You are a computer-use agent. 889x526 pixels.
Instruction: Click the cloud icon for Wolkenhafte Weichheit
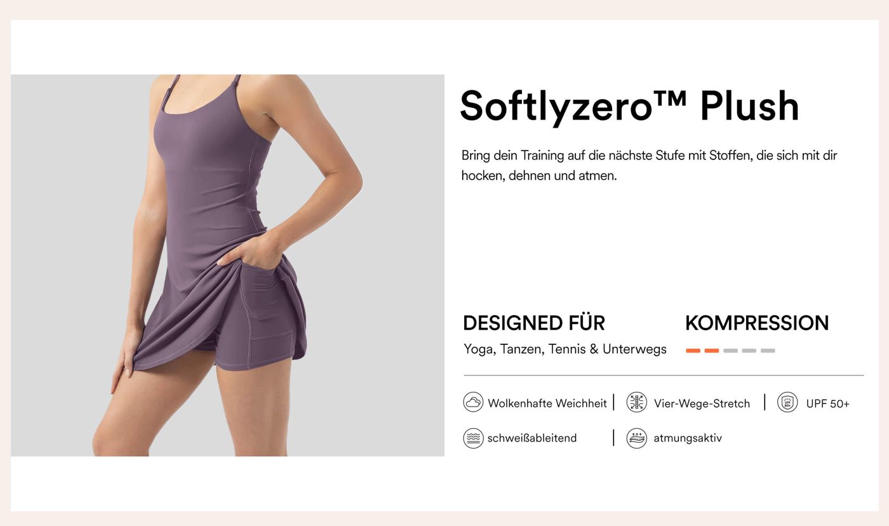pos(473,402)
